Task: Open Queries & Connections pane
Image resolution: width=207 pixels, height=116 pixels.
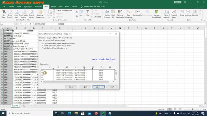Action: coord(62,11)
